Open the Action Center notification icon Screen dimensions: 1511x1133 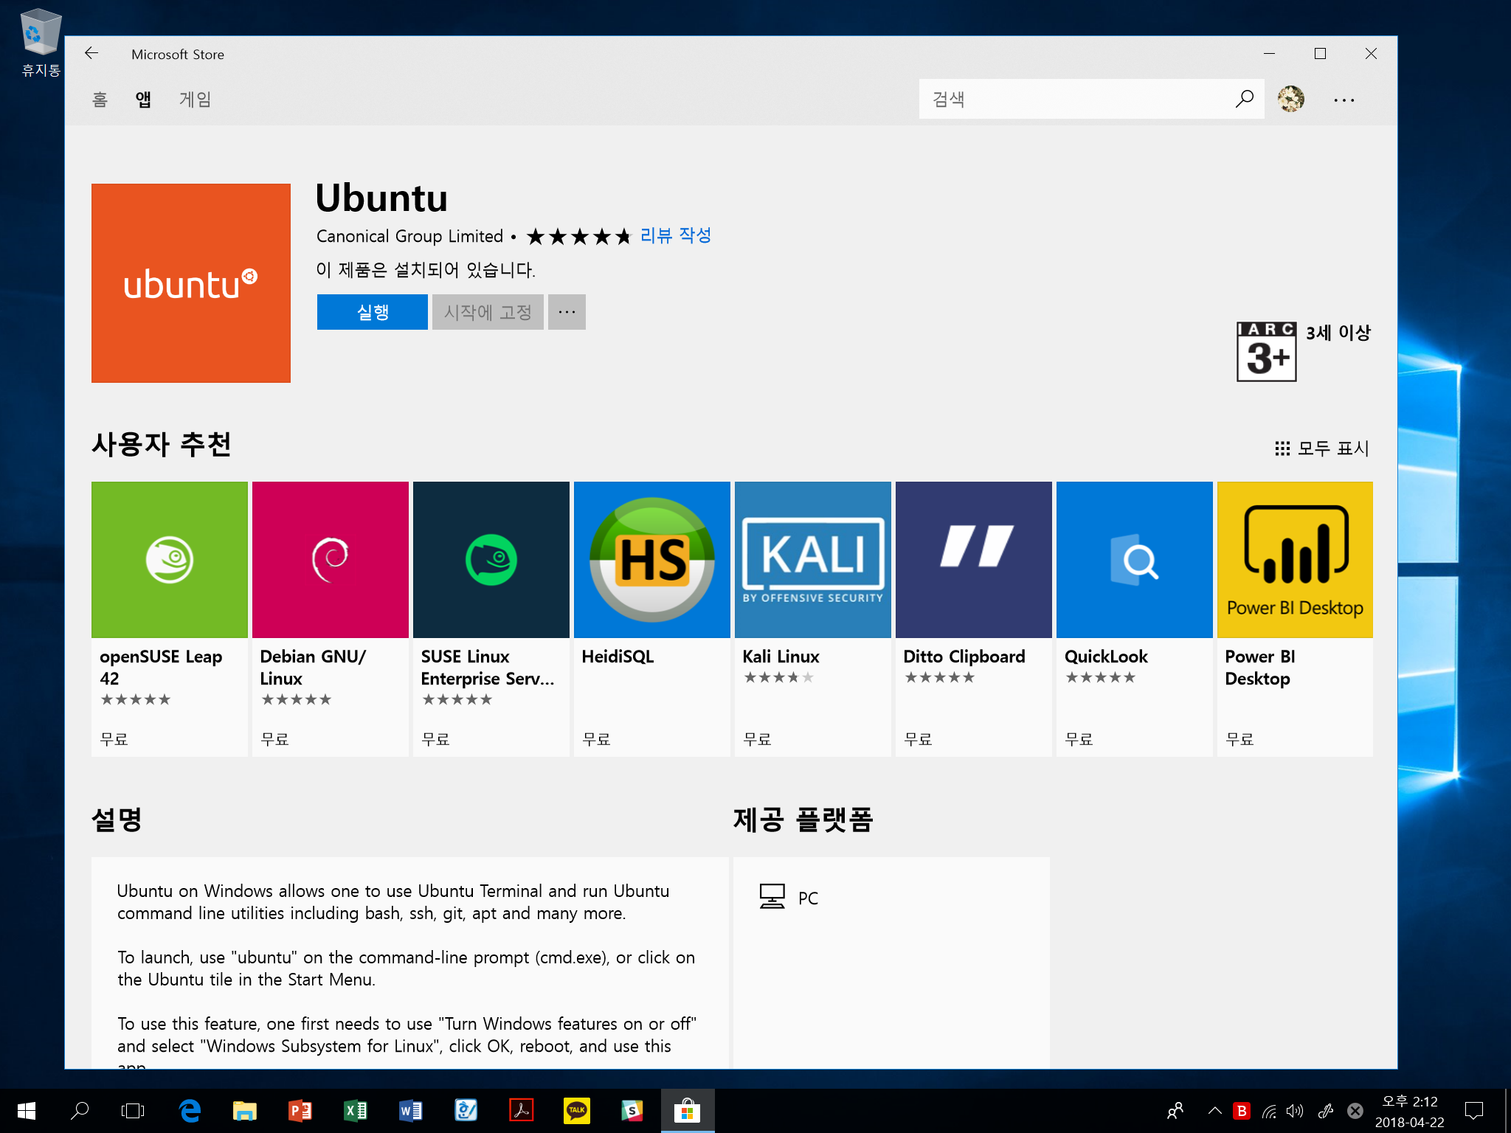click(1473, 1110)
